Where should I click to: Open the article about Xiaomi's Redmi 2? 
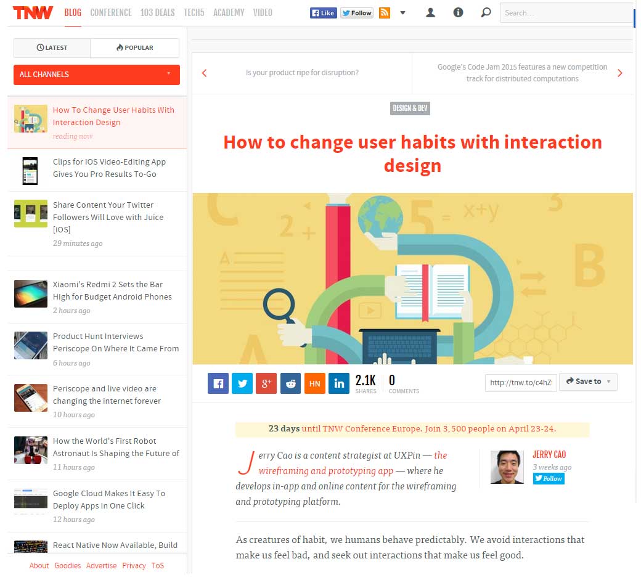click(x=112, y=290)
